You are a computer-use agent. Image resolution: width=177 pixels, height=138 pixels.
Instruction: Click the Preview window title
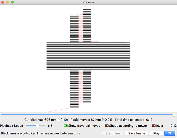(88, 2)
